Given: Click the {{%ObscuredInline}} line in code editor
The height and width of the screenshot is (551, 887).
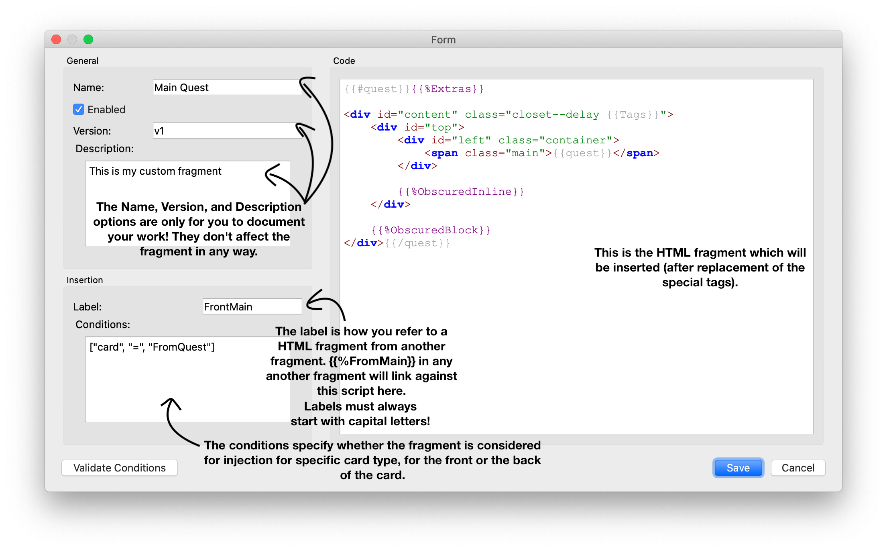Looking at the screenshot, I should point(461,192).
